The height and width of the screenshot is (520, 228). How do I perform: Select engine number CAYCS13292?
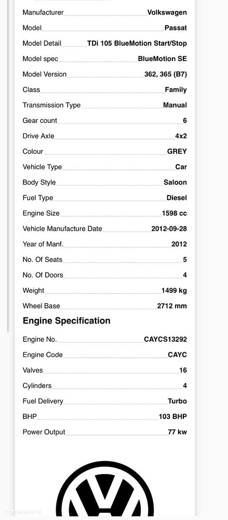165,339
